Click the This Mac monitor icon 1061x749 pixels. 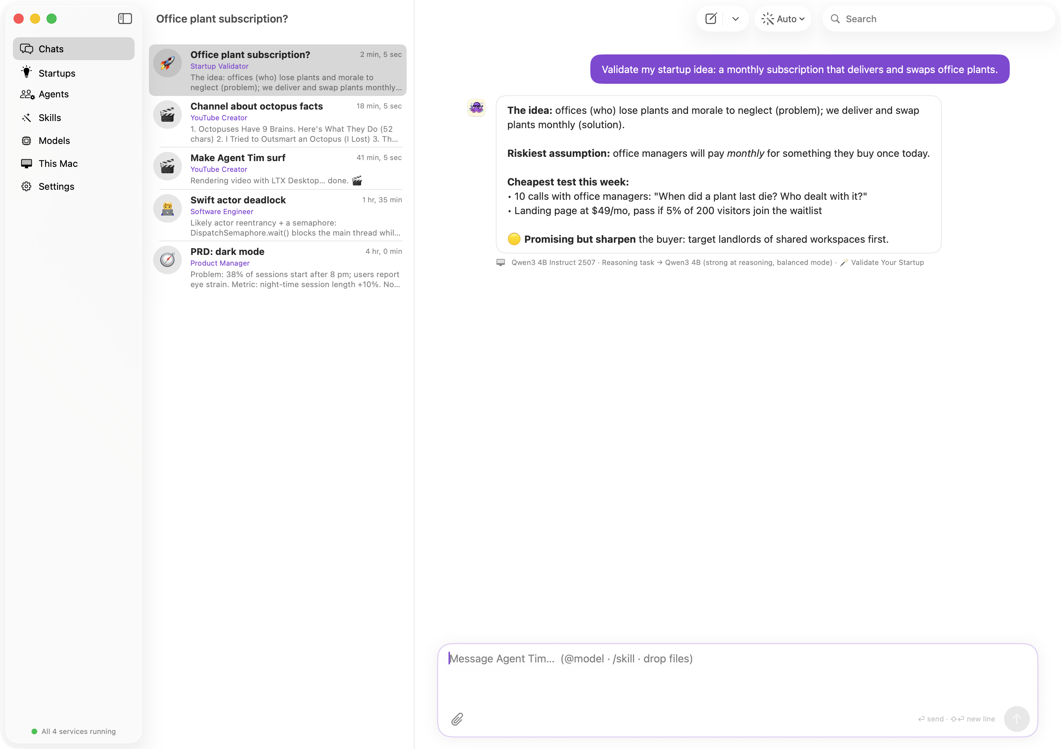tap(27, 164)
